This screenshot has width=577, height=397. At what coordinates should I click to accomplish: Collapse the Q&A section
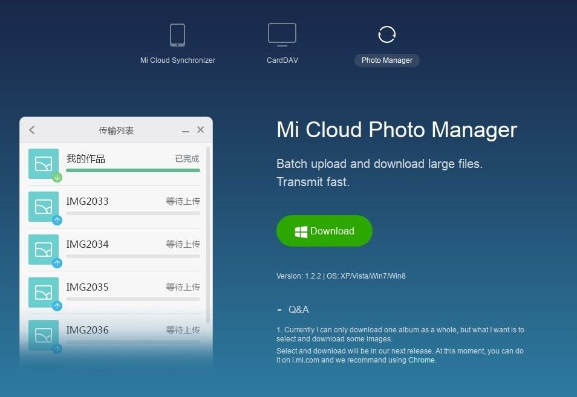click(279, 310)
